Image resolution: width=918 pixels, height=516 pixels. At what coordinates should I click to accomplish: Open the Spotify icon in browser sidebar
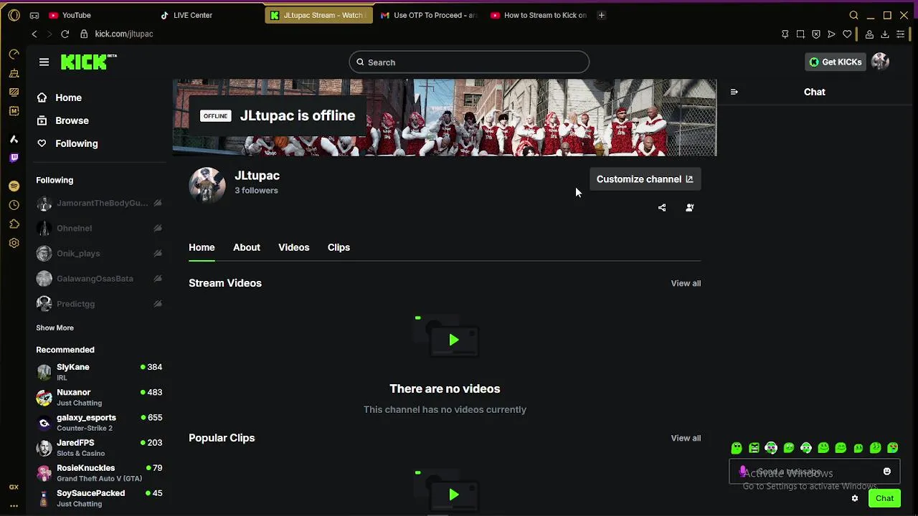pos(14,186)
